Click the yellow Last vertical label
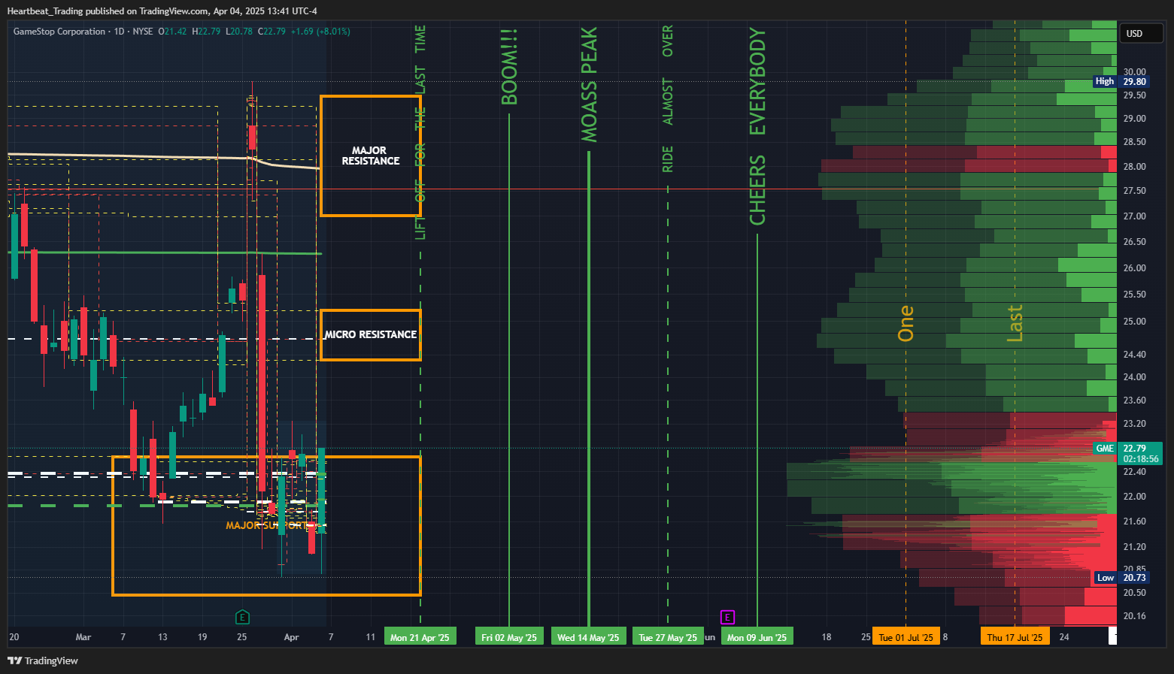Screen dimensions: 1174x674 click(x=1015, y=323)
